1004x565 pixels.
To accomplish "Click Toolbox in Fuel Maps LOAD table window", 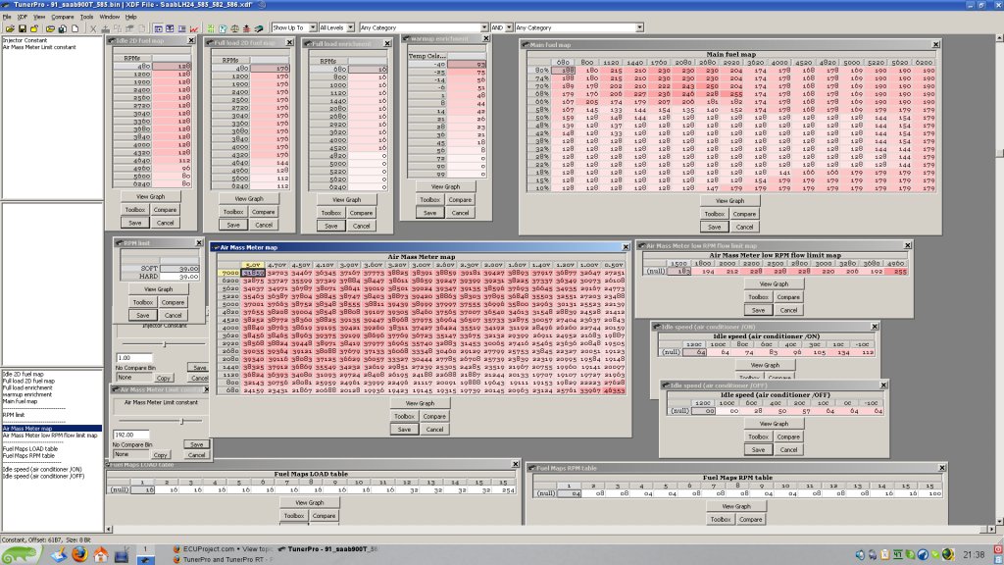I will tap(294, 516).
